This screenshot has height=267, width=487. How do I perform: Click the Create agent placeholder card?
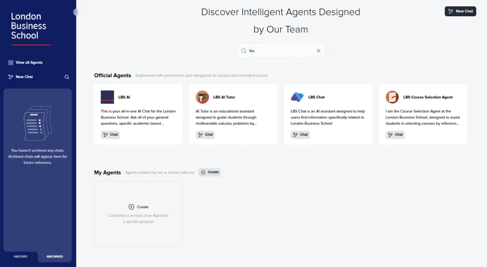(139, 213)
